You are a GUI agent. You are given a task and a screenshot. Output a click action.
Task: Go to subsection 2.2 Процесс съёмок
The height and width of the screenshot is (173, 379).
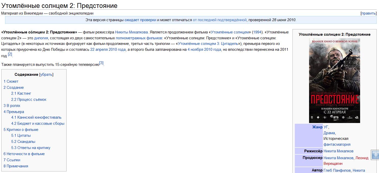[x=29, y=100]
